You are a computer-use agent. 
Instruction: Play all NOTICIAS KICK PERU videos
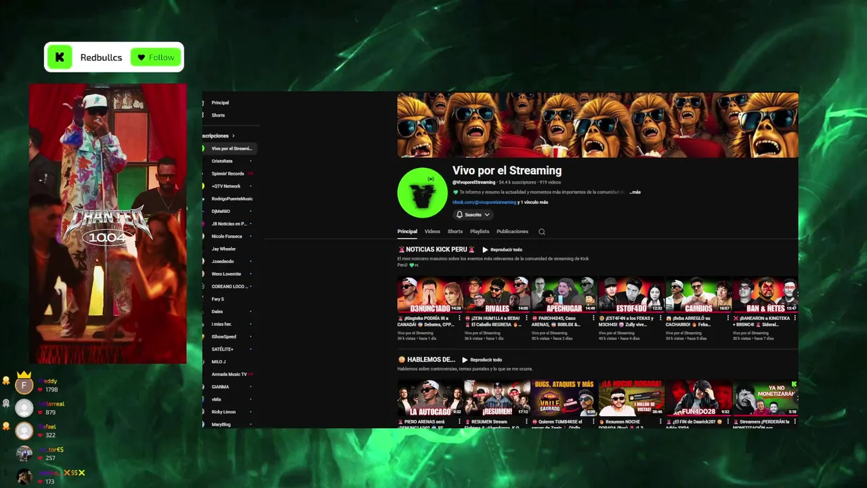click(502, 250)
